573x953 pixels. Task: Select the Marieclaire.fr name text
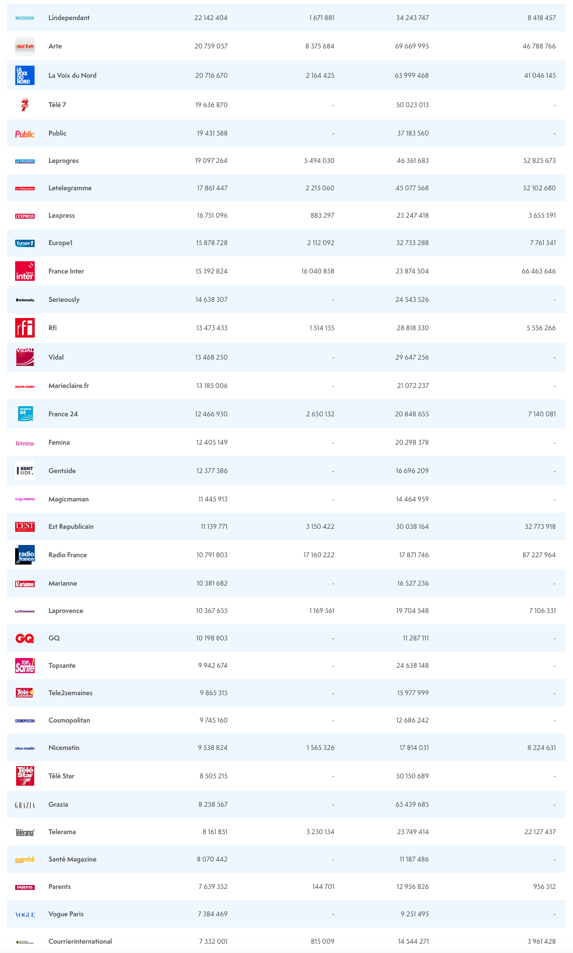(x=68, y=386)
